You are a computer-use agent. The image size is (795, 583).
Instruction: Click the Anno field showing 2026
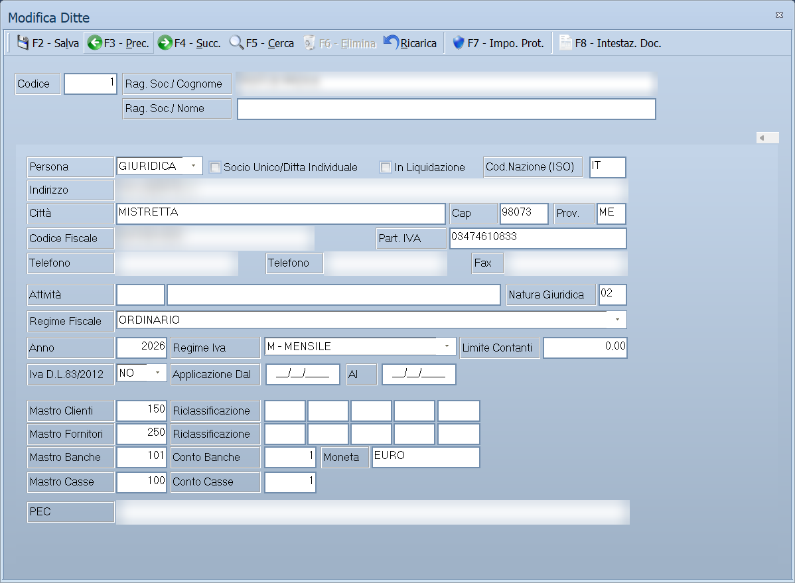pyautogui.click(x=141, y=348)
